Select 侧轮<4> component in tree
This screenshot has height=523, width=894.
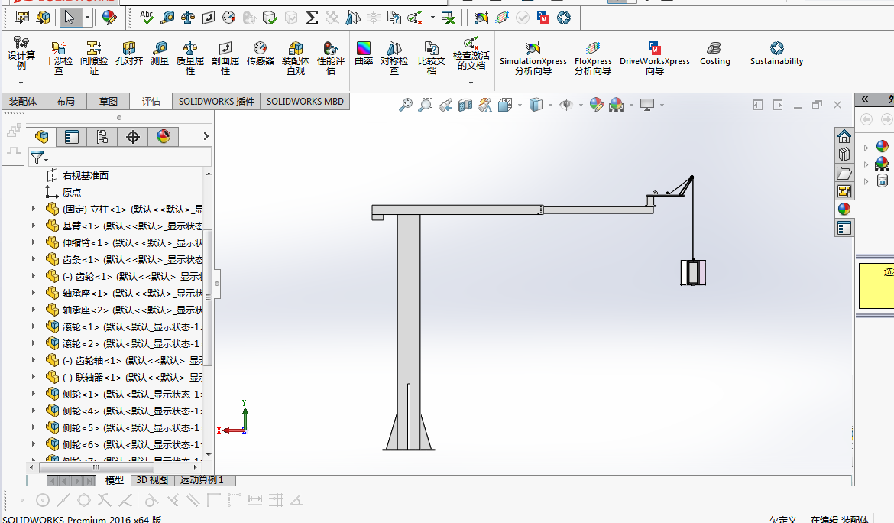pyautogui.click(x=131, y=411)
